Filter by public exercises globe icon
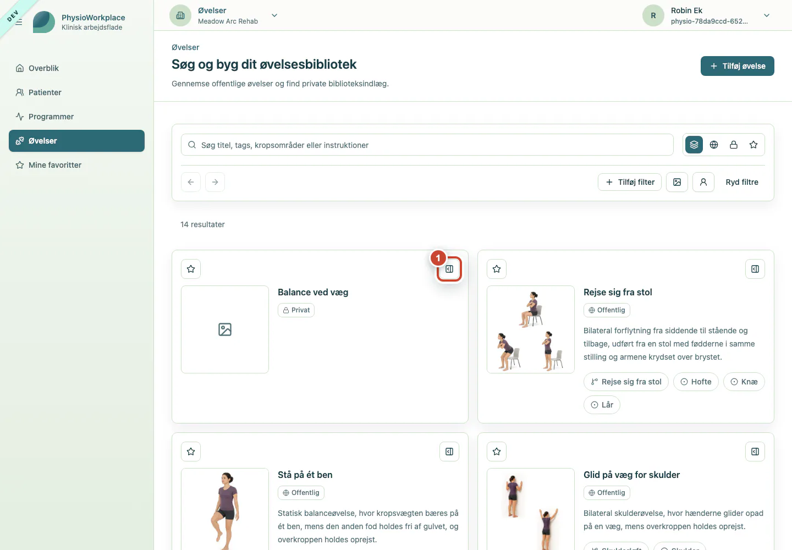 pyautogui.click(x=714, y=145)
